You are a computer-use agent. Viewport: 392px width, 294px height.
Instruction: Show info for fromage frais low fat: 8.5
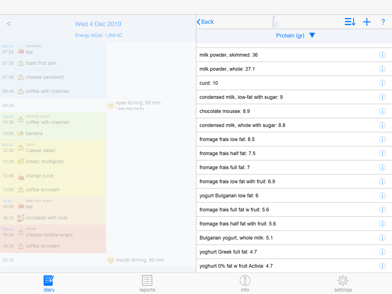click(382, 139)
